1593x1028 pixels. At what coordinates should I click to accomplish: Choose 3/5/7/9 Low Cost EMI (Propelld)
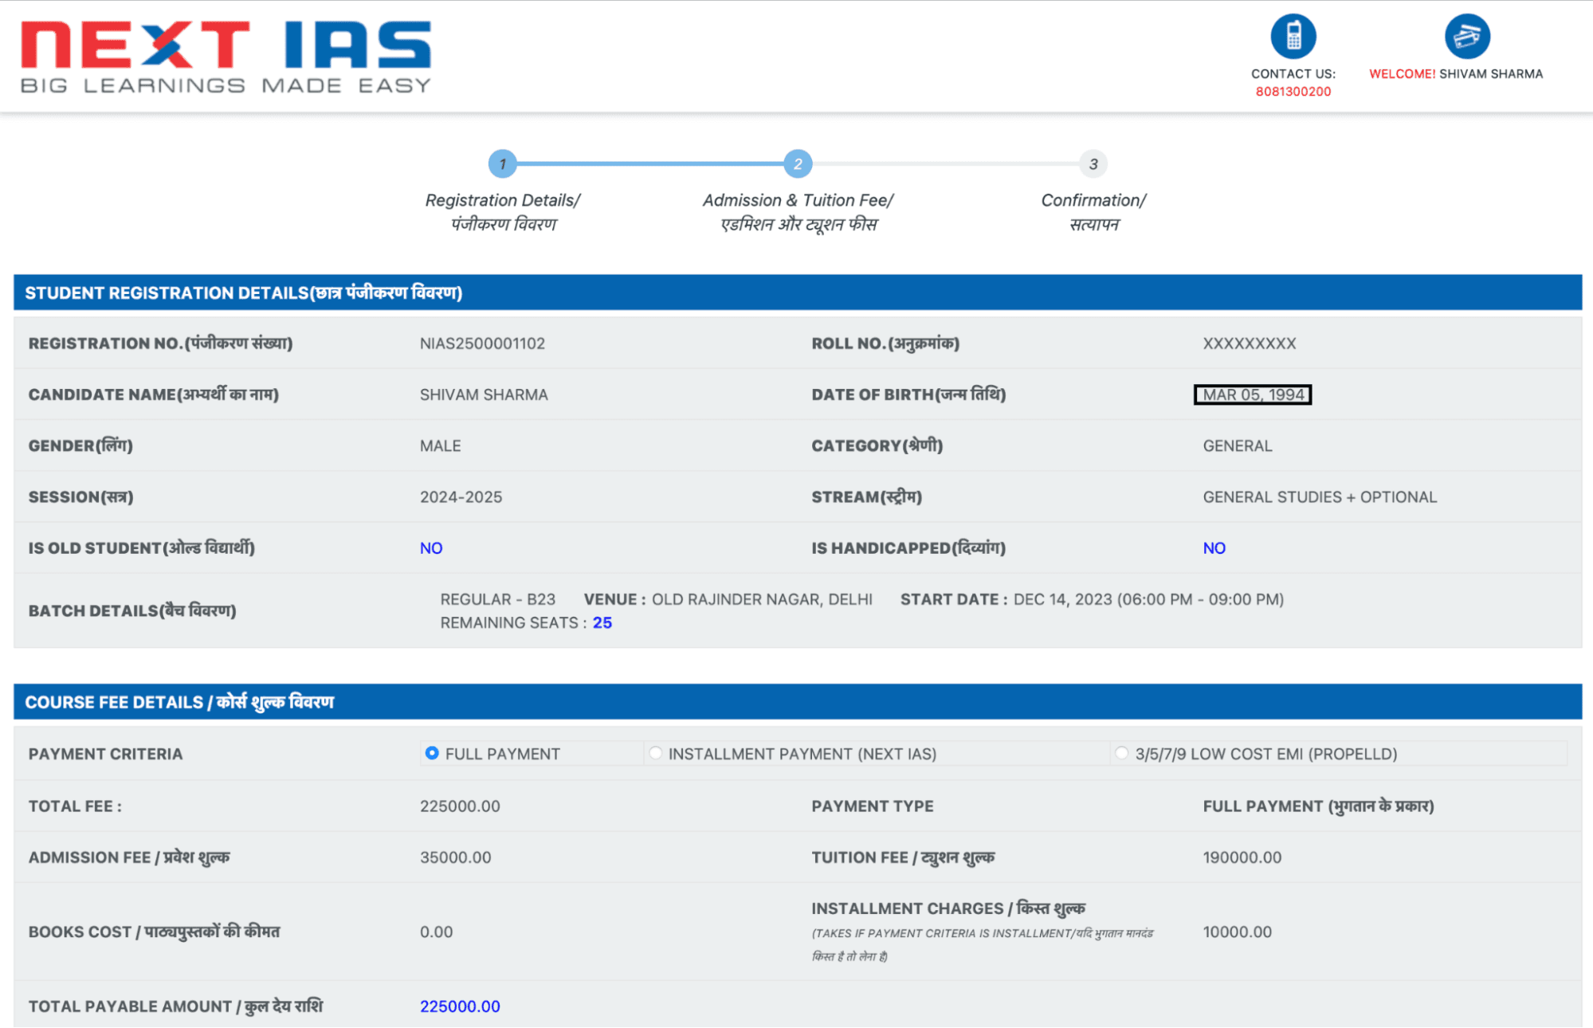1121,753
